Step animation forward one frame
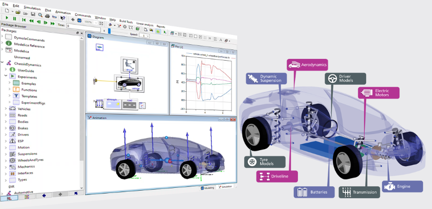 pos(46,23)
